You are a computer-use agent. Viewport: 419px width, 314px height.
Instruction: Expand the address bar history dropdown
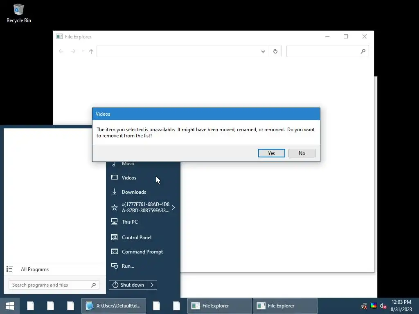[x=263, y=51]
